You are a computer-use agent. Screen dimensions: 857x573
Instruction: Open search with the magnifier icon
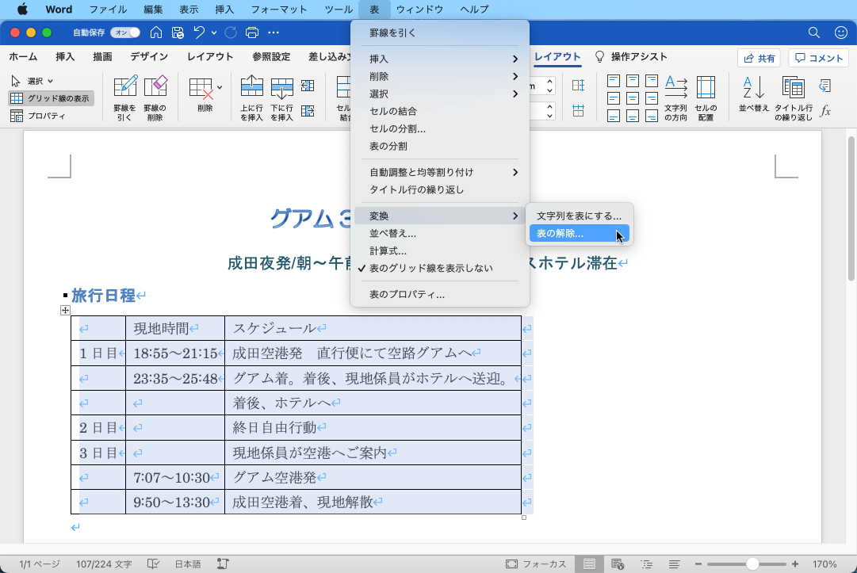click(x=814, y=32)
